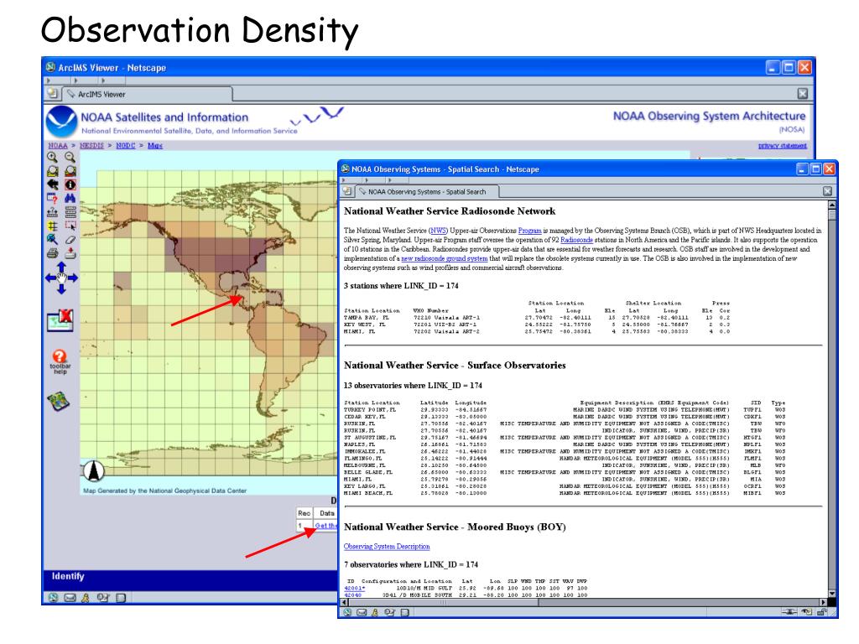Open the Find binoculars tool
This screenshot has height=644, width=859.
click(x=70, y=198)
